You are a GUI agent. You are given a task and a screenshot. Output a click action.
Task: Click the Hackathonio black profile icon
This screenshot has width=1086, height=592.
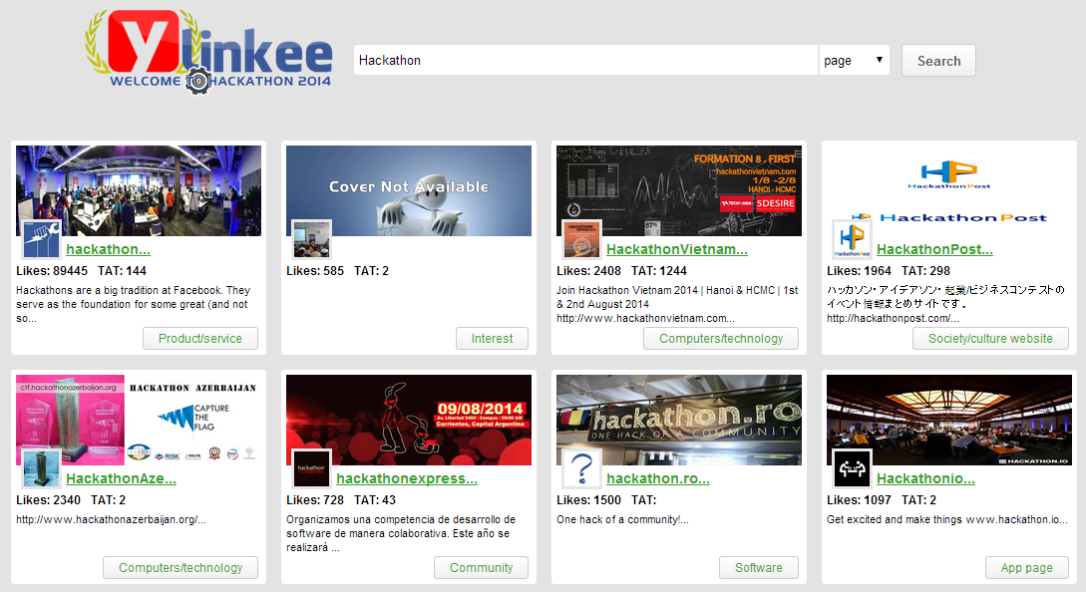[852, 468]
